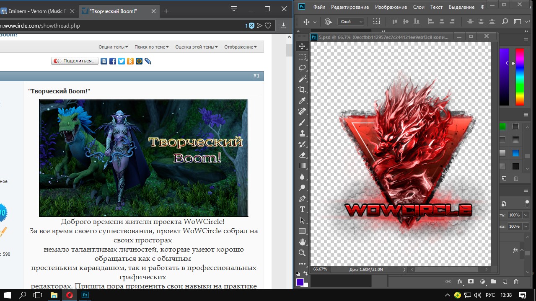Screen dimensions: 536x301
Task: Open the 'Изображение' menu
Action: pos(391,7)
